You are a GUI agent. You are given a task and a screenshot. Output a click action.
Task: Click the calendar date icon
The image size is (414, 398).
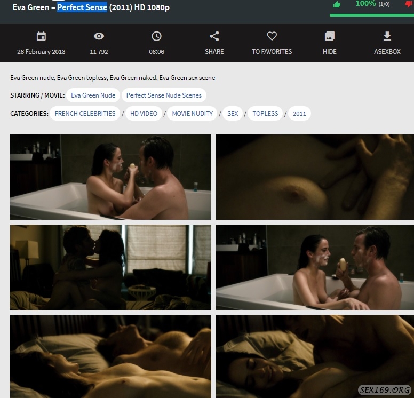point(41,36)
